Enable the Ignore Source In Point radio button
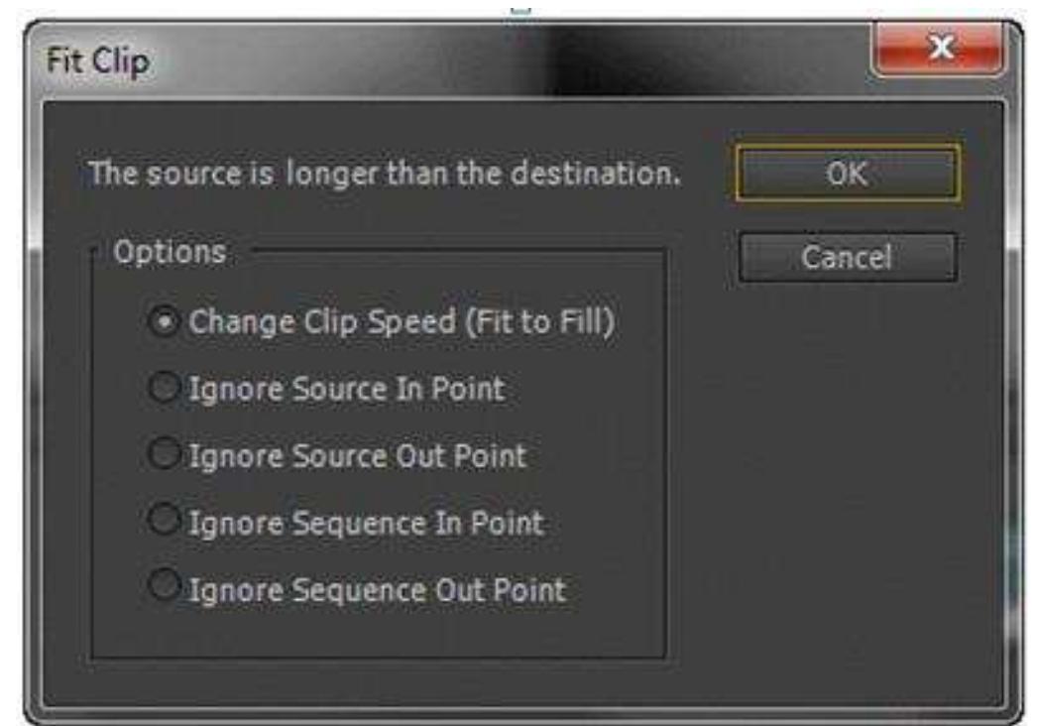Image resolution: width=1038 pixels, height=726 pixels. [x=165, y=389]
